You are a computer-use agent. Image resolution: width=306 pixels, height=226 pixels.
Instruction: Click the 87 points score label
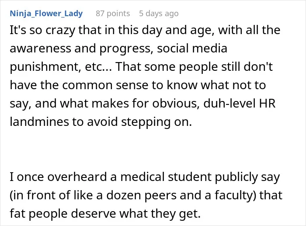pos(113,14)
